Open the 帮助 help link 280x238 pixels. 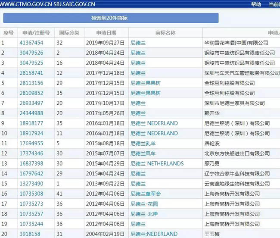coord(256,4)
